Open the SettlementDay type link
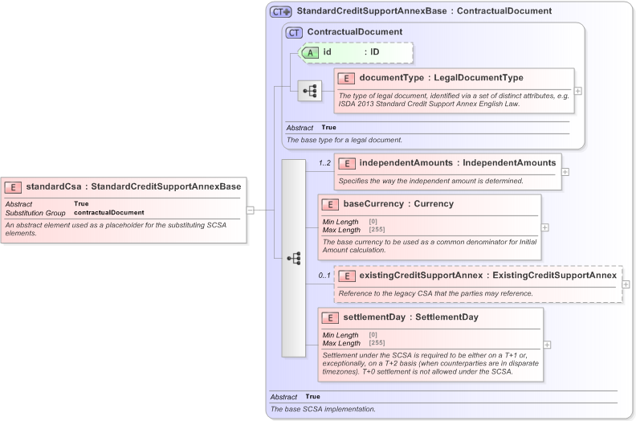The height and width of the screenshot is (421, 636). pos(446,317)
